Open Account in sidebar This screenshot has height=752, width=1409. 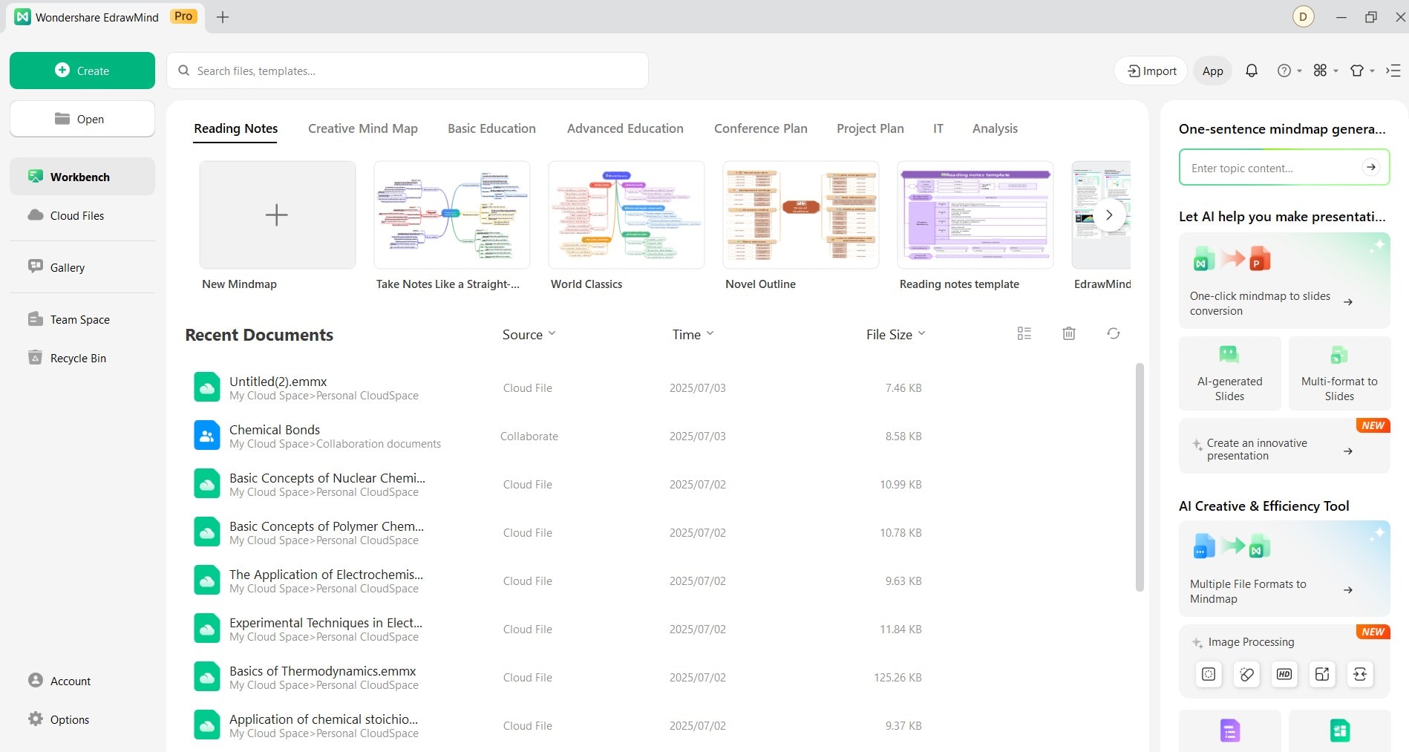click(x=82, y=681)
